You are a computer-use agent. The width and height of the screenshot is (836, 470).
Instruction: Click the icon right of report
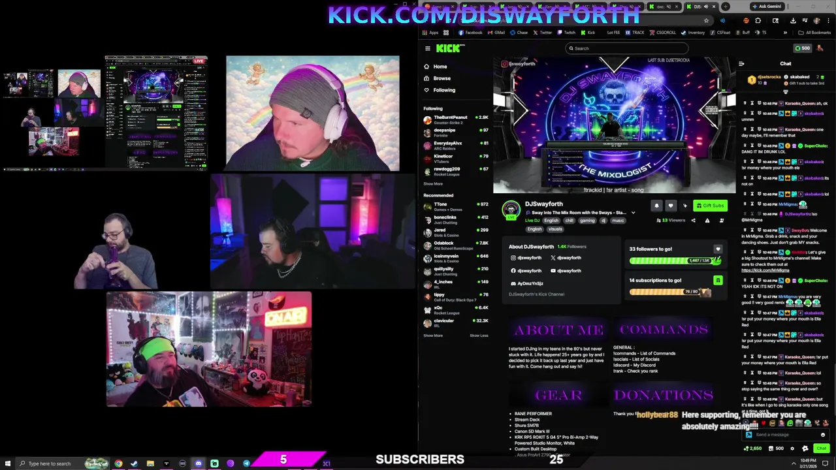(x=722, y=221)
